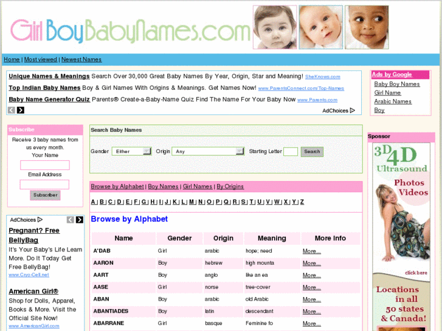Screen dimensions: 442x331
Task: Browse names starting with letter M
Action: click(x=192, y=202)
